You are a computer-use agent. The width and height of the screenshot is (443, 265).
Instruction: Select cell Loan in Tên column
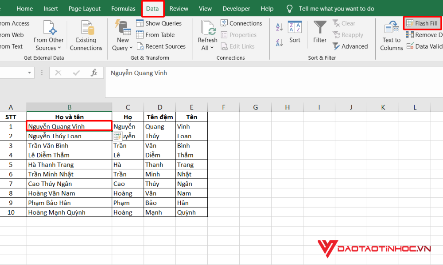click(x=191, y=136)
